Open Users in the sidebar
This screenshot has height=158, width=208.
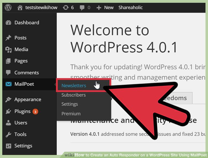coord(21,123)
